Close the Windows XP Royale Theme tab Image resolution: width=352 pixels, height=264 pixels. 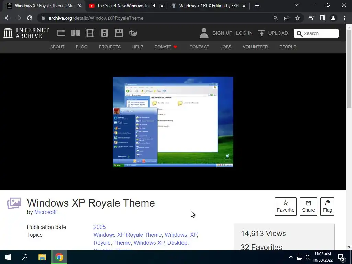click(80, 6)
